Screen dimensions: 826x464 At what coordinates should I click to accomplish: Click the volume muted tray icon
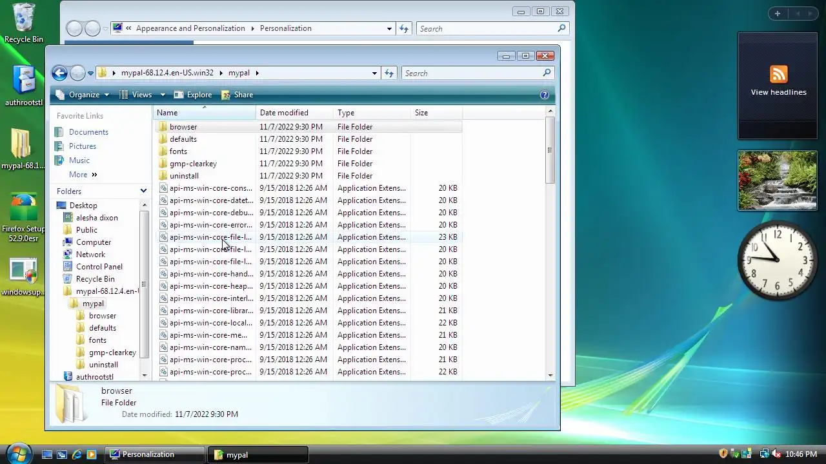coord(776,454)
